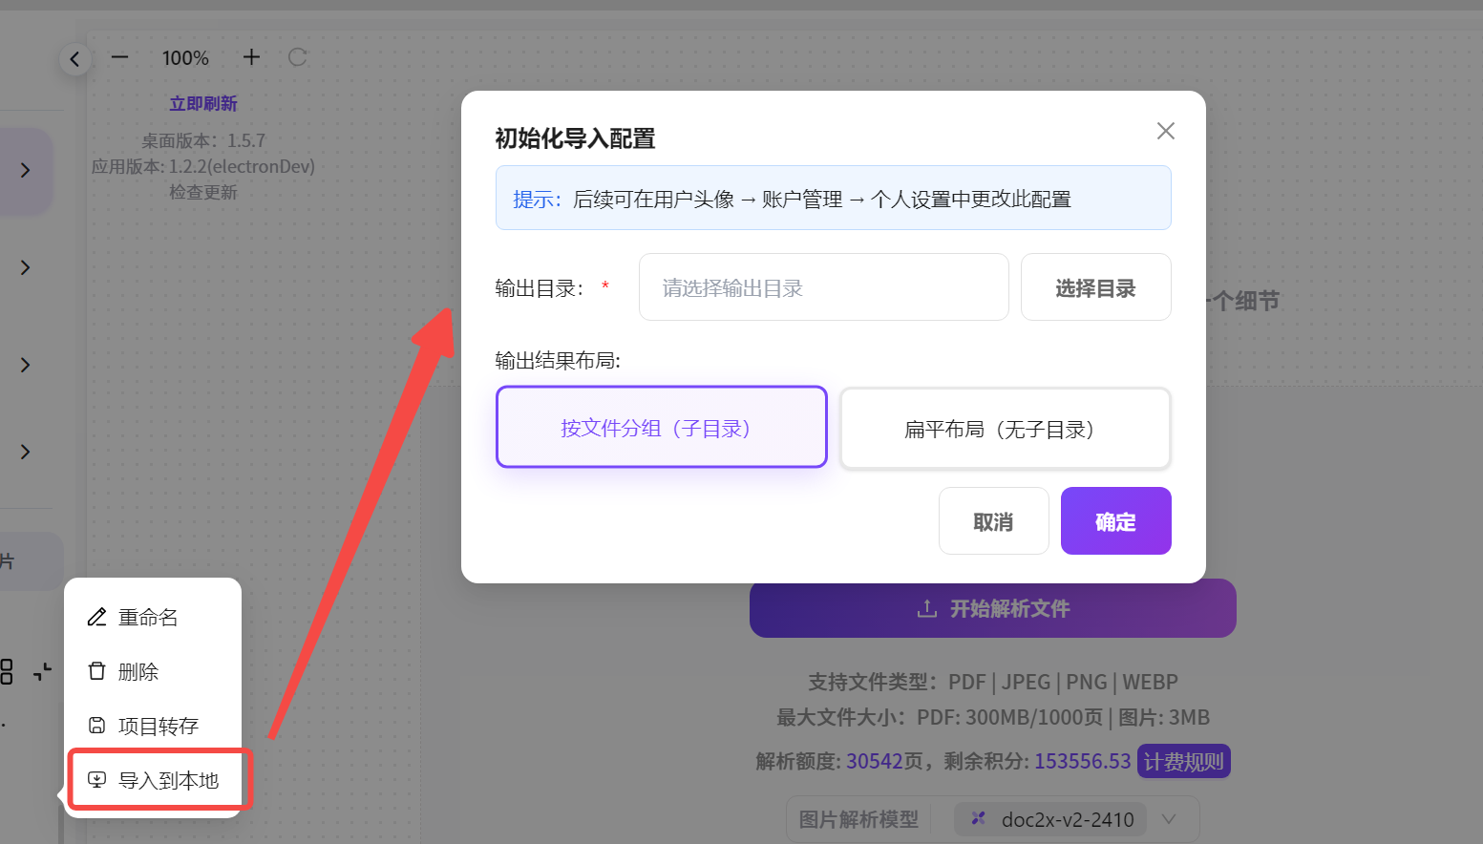The image size is (1483, 844).
Task: Click the download icon beside 导入到本地
Action: coord(96,780)
